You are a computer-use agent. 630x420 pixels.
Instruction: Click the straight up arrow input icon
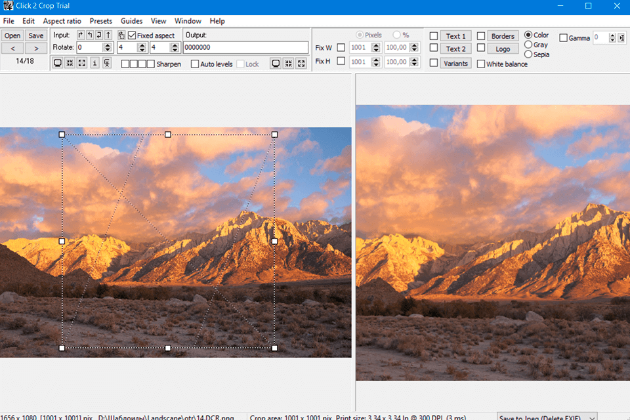[108, 35]
